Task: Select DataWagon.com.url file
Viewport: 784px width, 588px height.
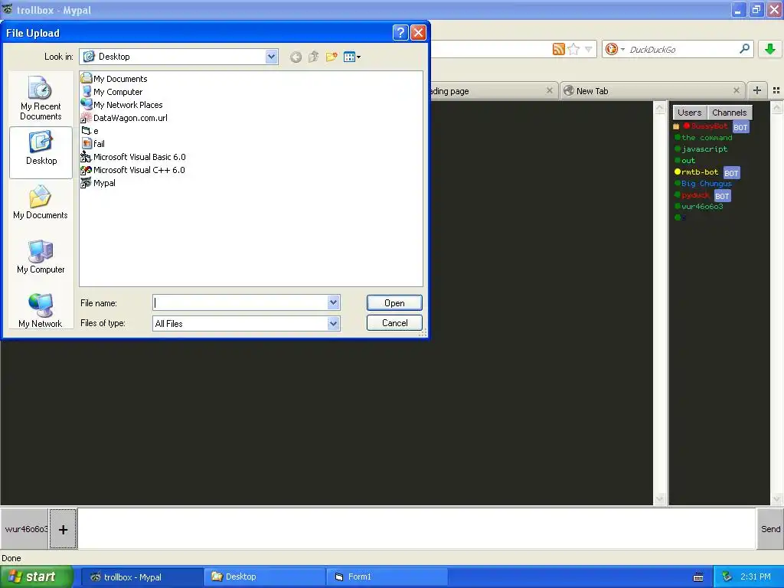Action: 125,117
